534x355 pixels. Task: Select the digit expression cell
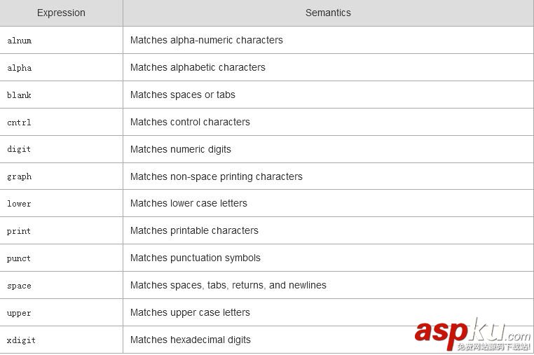(x=20, y=150)
